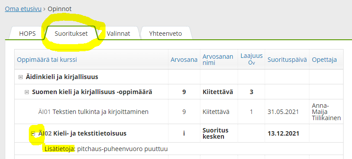Click the Suoritus kesken grade status

click(x=215, y=133)
